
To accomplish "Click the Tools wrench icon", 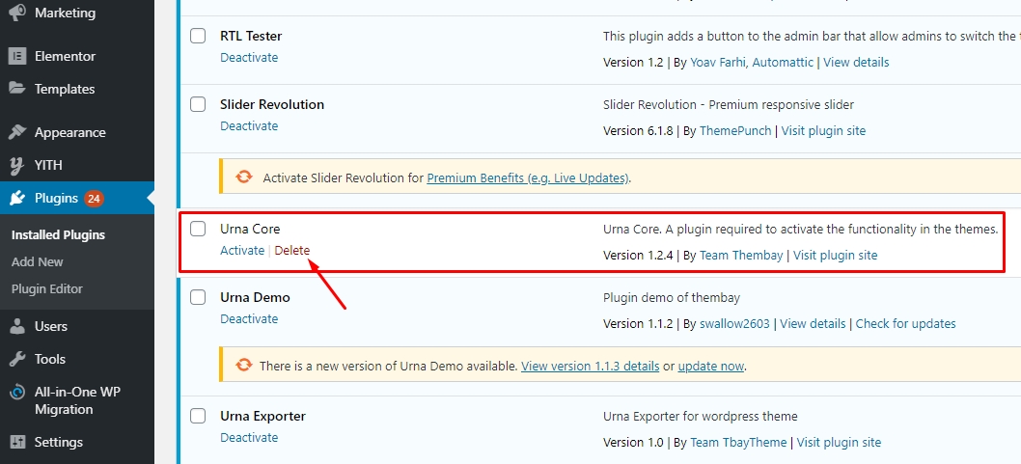I will point(17,359).
